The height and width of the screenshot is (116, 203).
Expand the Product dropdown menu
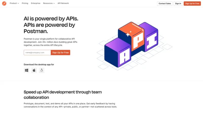pyautogui.click(x=14, y=3)
